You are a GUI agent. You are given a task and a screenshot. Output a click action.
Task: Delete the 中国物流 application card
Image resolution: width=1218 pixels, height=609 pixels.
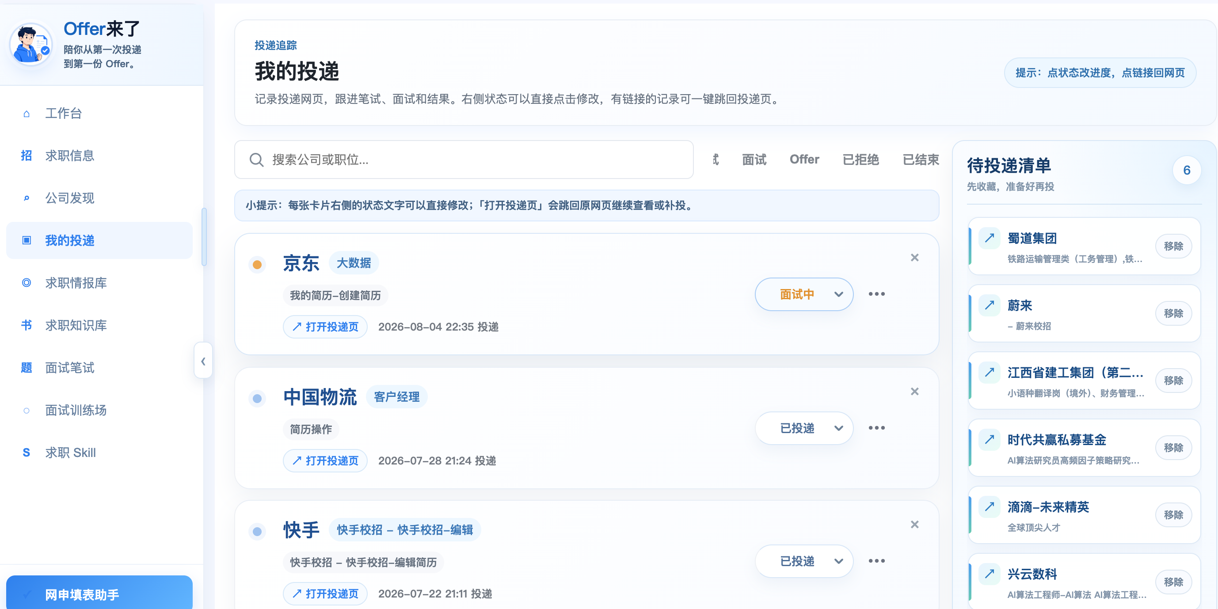pos(914,392)
